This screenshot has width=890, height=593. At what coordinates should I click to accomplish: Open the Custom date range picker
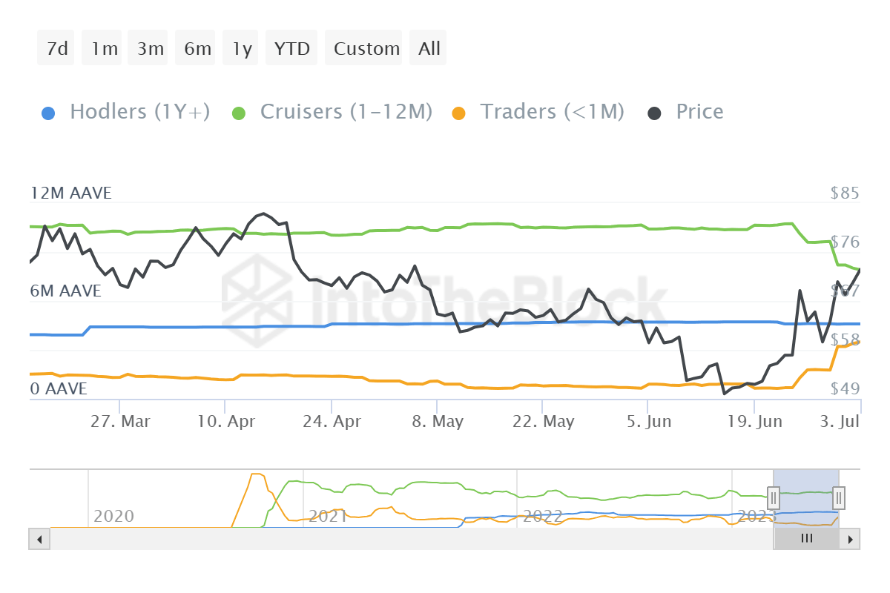coord(366,49)
